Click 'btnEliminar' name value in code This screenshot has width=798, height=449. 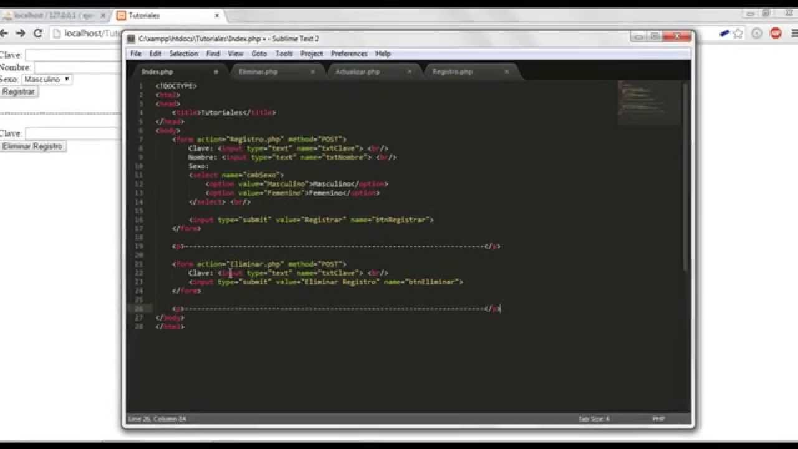pos(430,282)
